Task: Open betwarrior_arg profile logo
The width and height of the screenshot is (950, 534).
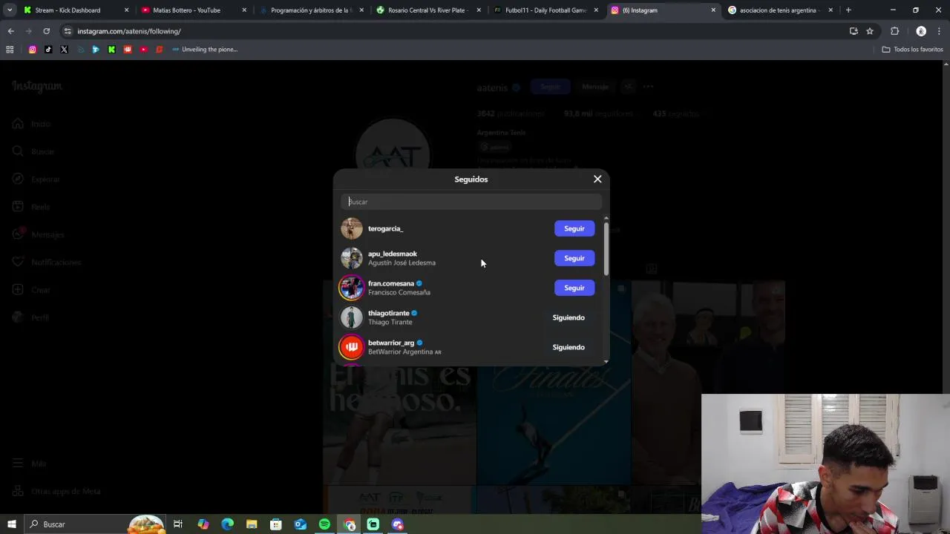Action: [352, 347]
